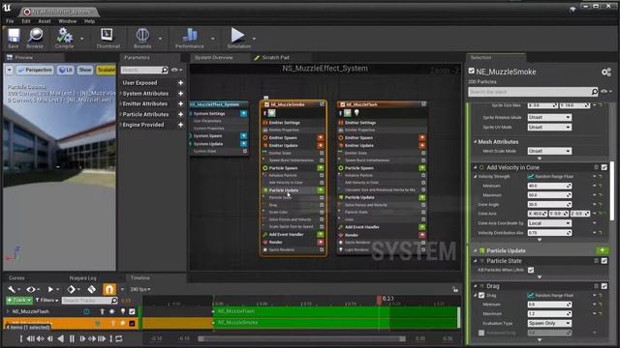Open Sprite UV Mode dropdown

coord(549,127)
